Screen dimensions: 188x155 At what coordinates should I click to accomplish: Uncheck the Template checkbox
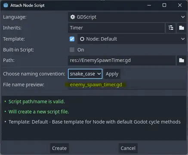pos(72,39)
